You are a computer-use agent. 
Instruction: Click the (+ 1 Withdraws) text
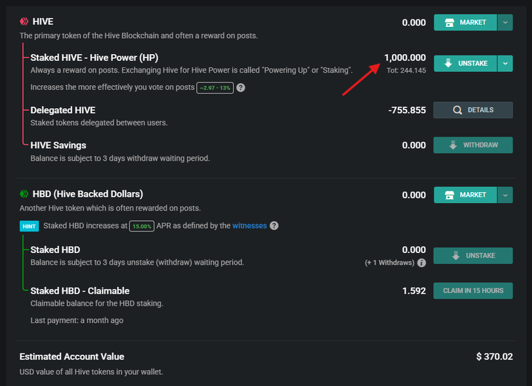389,263
